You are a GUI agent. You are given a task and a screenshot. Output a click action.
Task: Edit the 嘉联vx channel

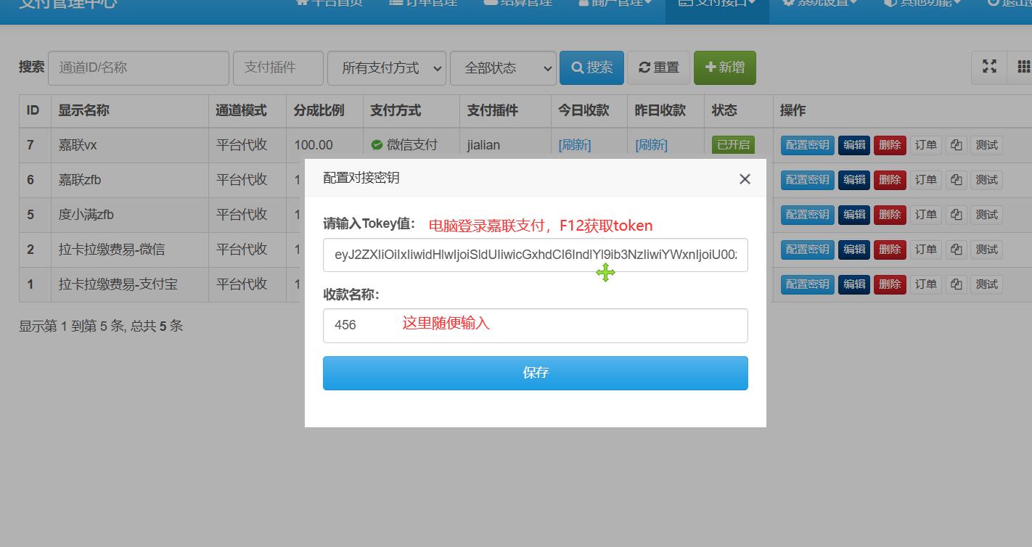point(854,145)
